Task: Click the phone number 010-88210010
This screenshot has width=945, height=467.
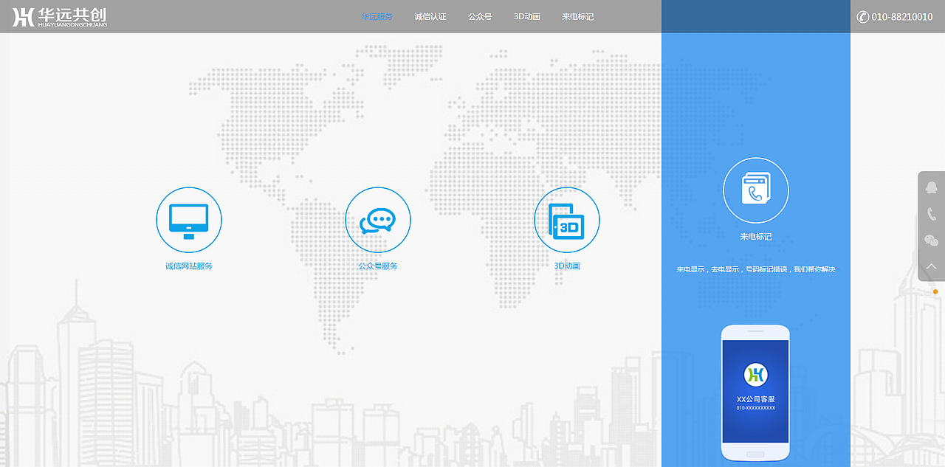Action: (902, 16)
